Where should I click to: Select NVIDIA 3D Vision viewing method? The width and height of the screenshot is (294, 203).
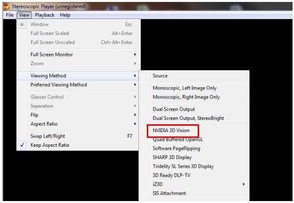(171, 131)
